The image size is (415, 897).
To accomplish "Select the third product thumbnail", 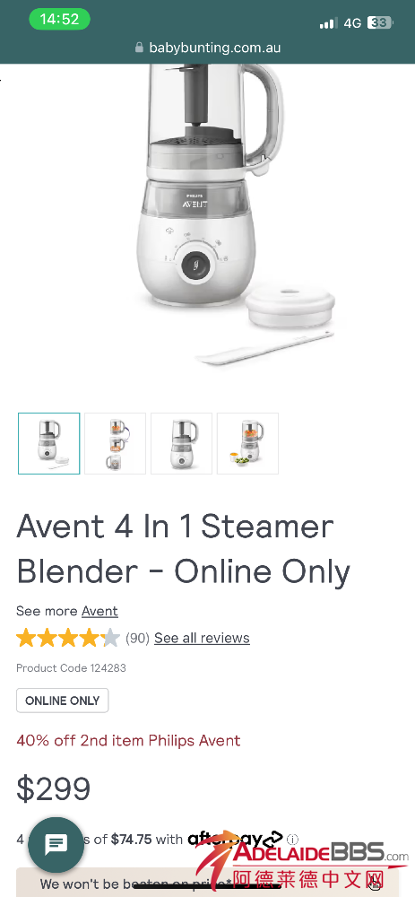I will pos(182,443).
